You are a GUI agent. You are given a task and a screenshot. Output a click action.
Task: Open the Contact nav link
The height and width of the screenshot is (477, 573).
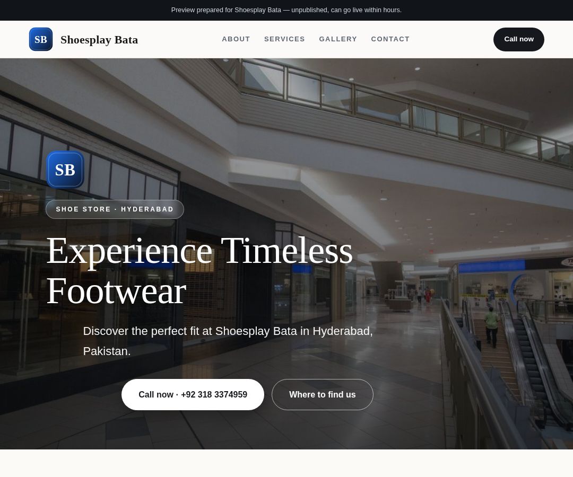[x=390, y=39]
